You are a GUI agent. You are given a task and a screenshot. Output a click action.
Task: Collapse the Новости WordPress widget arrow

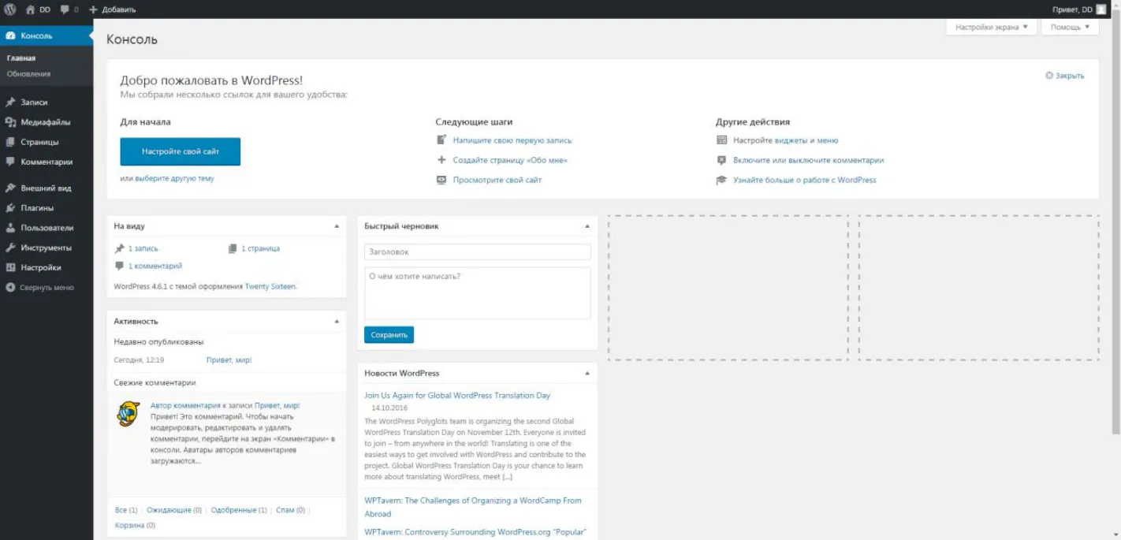[587, 373]
